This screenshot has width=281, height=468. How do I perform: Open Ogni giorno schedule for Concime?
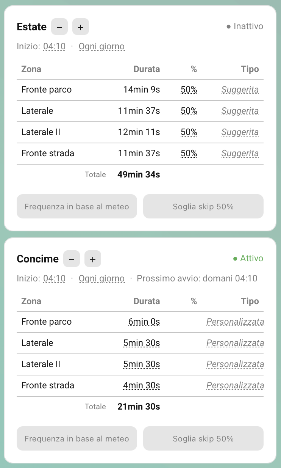tap(101, 279)
